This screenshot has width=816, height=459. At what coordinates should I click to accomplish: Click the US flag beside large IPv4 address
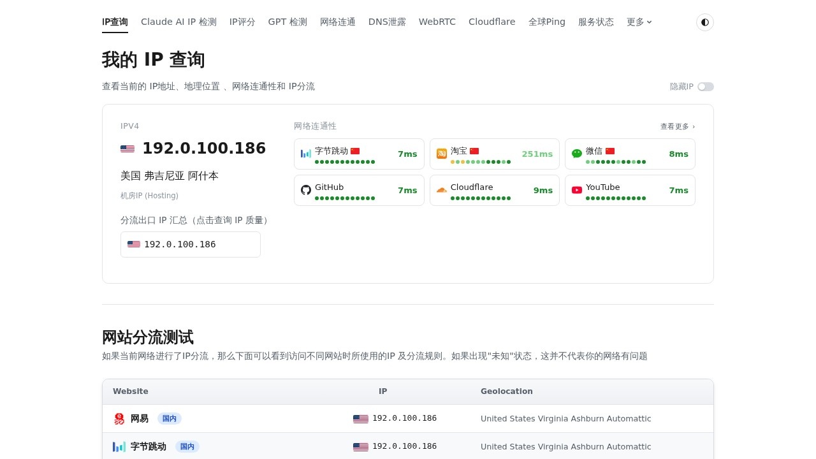pyautogui.click(x=127, y=149)
